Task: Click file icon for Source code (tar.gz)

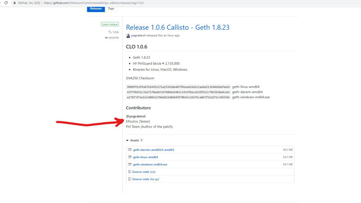Action: click(x=129, y=179)
